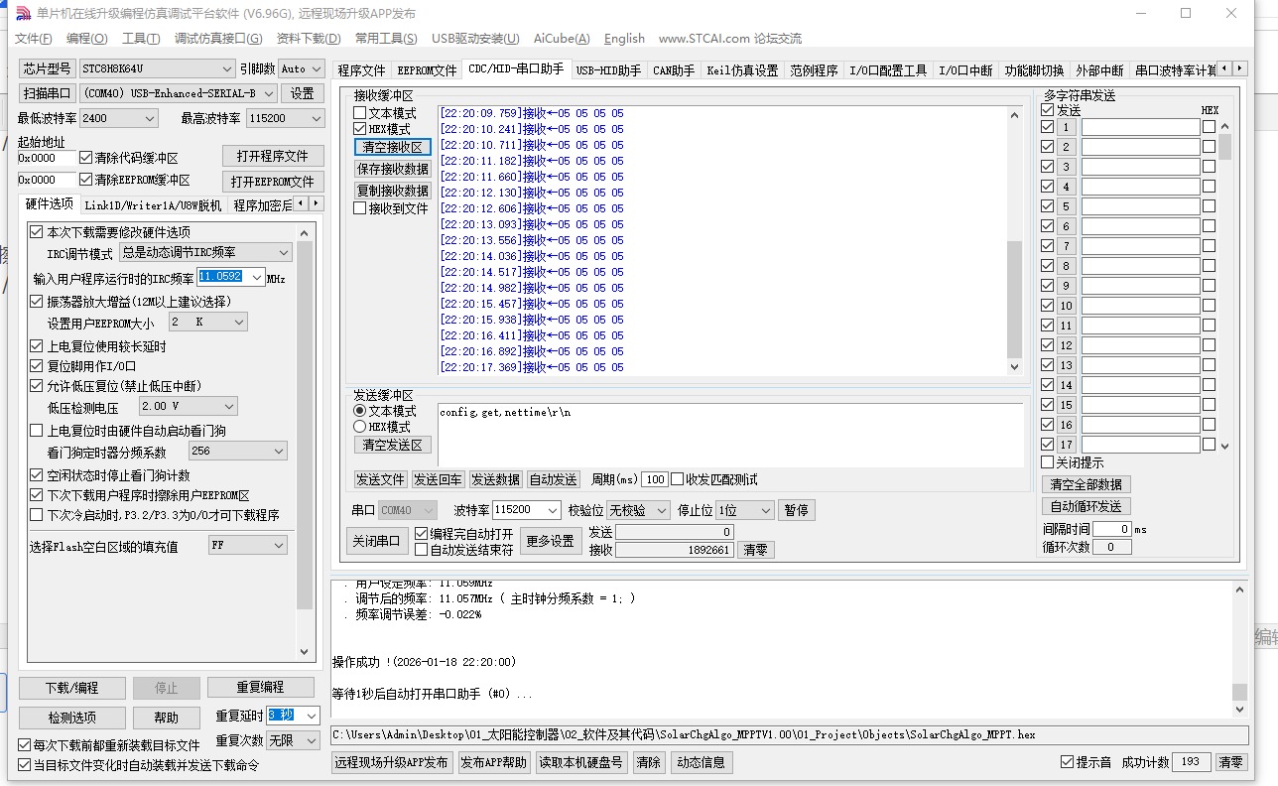
Task: Click 下载/编程 button
Action: coord(72,688)
